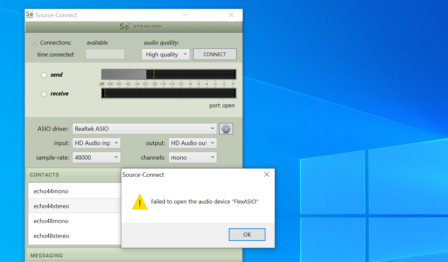448x262 pixels.
Task: Open the channels mono dropdown
Action: [x=192, y=158]
